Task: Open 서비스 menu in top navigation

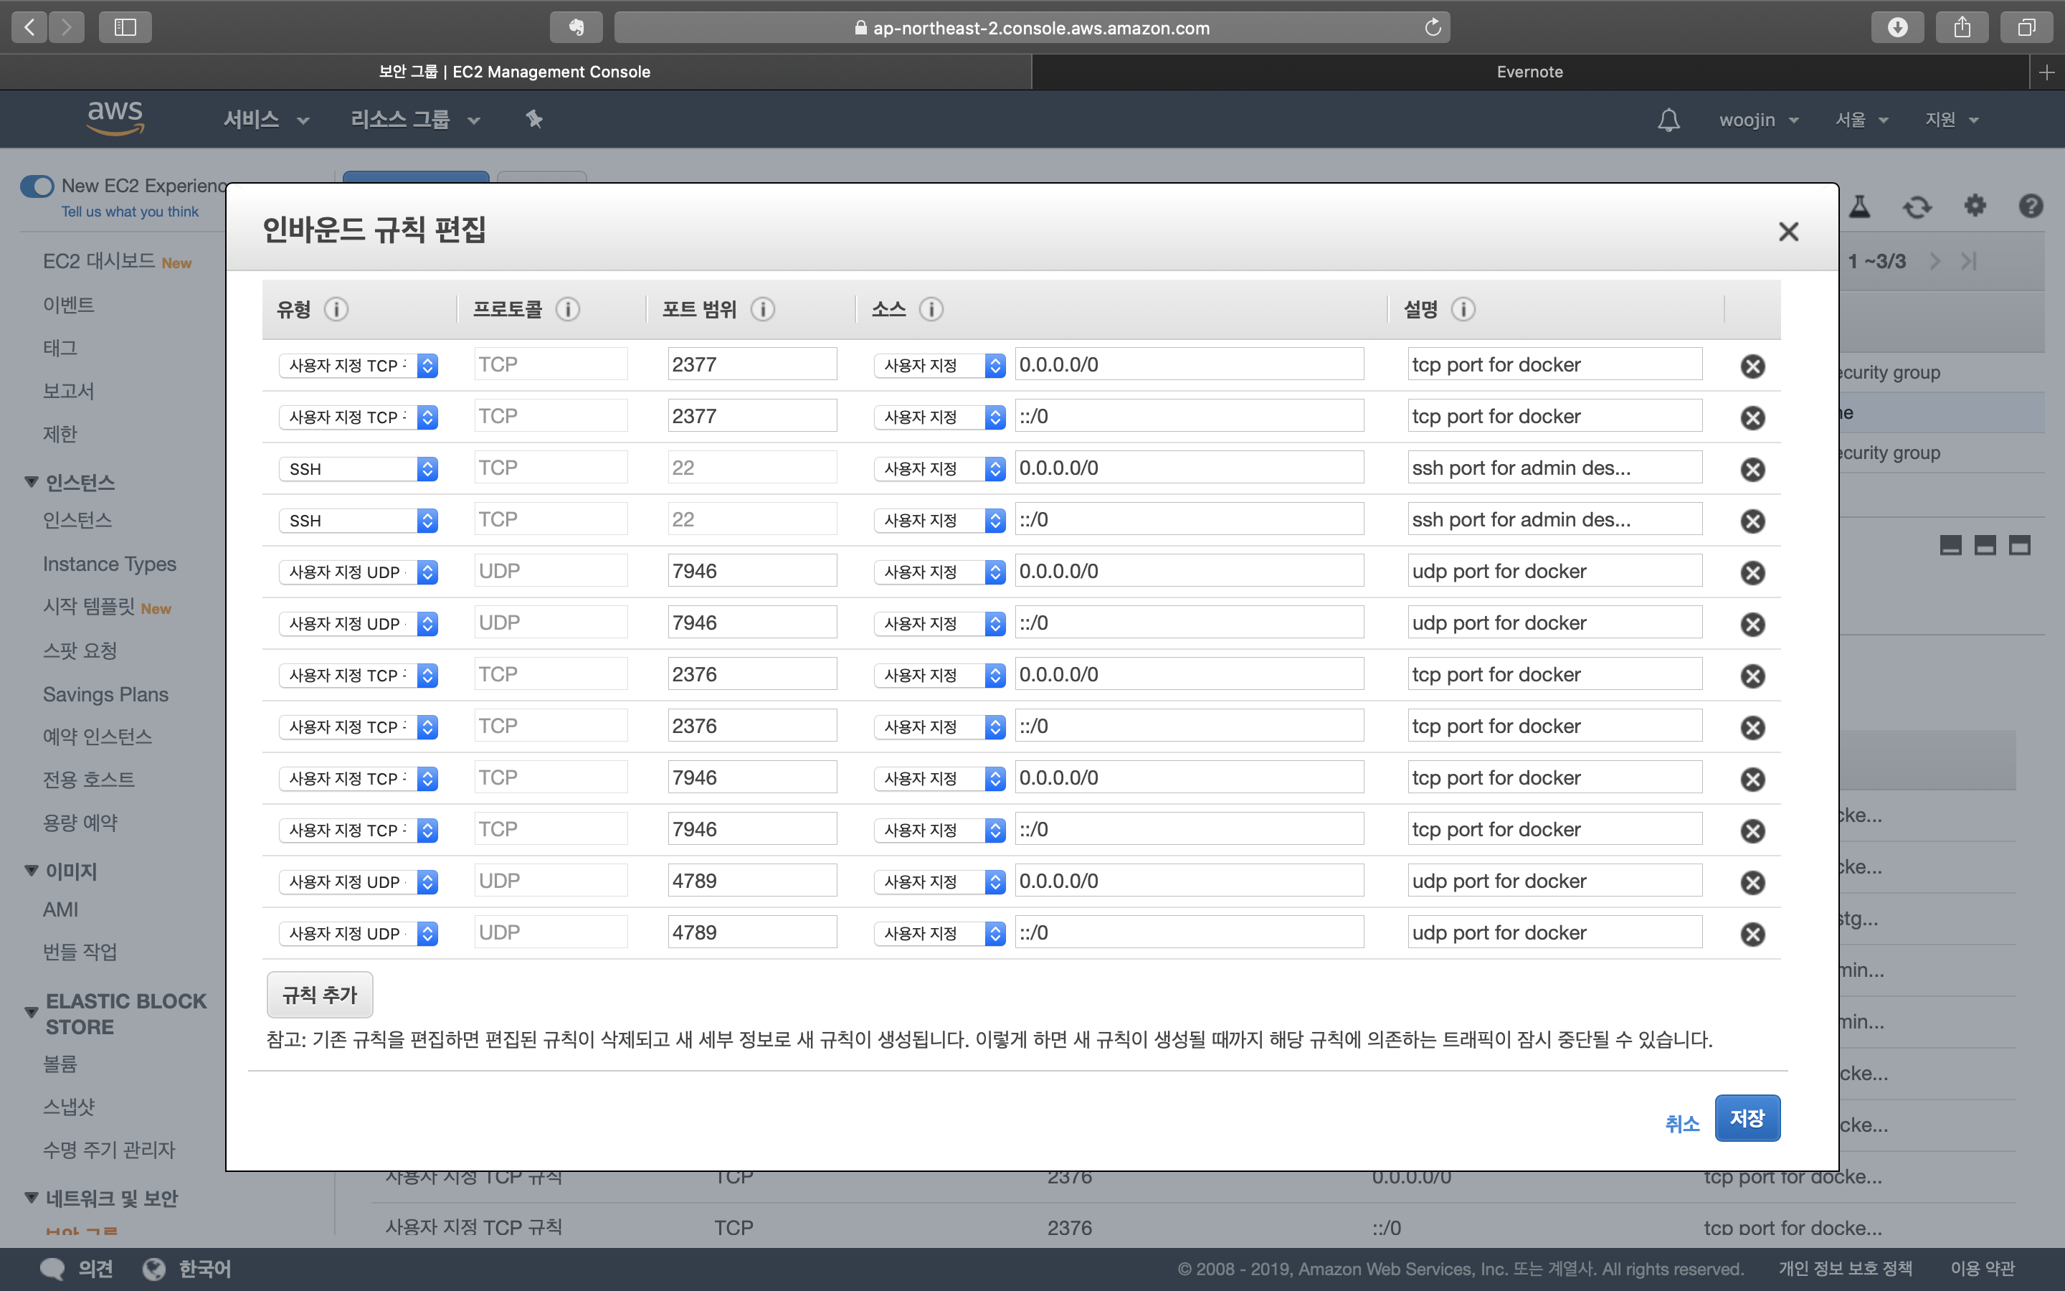Action: (x=266, y=119)
